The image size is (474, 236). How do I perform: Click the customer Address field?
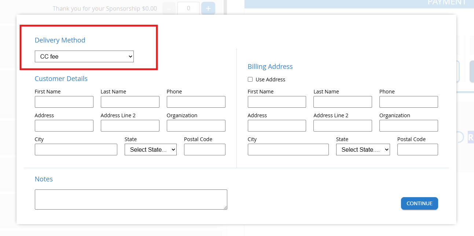point(64,126)
